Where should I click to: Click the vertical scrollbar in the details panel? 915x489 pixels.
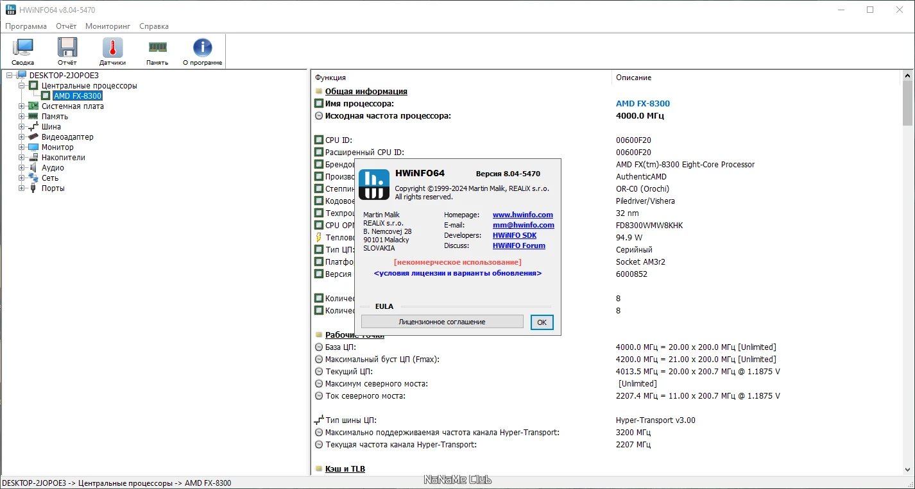point(907,276)
